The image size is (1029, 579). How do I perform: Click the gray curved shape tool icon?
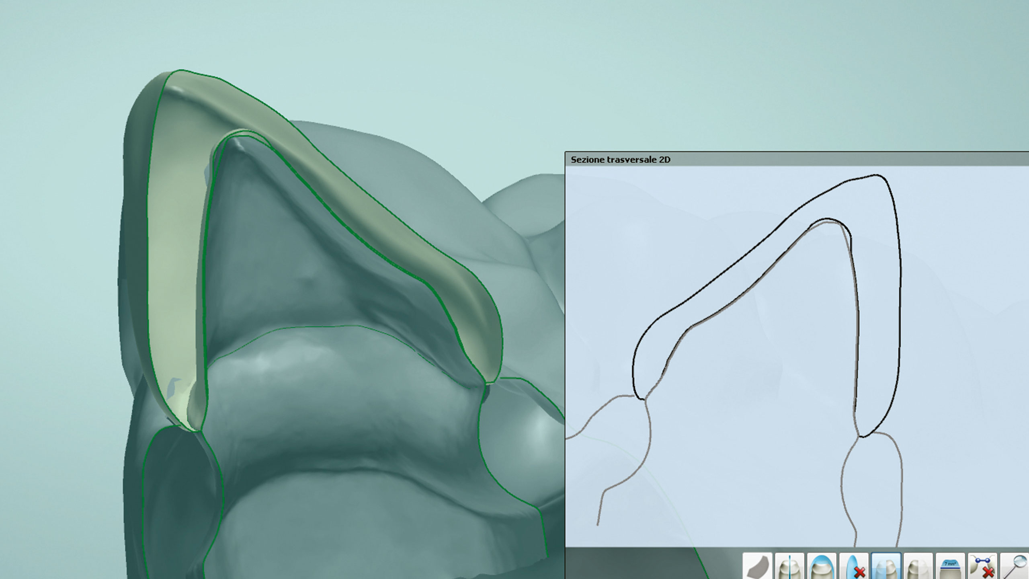[x=757, y=567]
